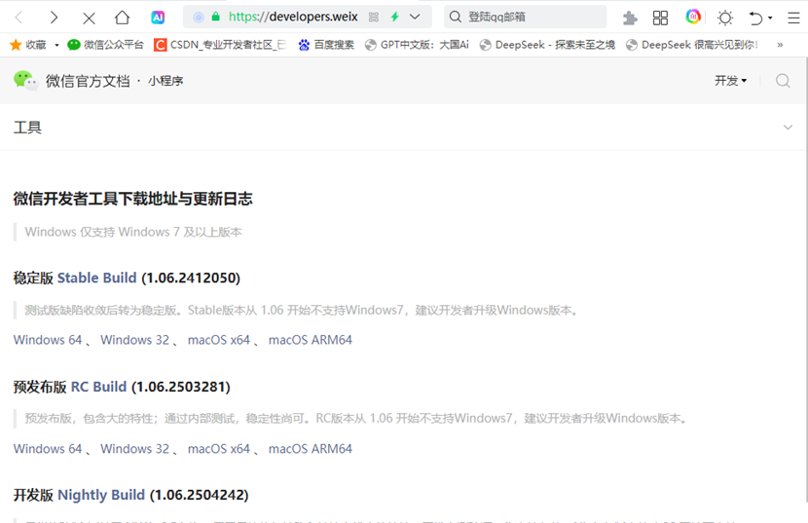Open the 百度搜索 bookmark
Image resolution: width=808 pixels, height=523 pixels.
click(x=326, y=45)
